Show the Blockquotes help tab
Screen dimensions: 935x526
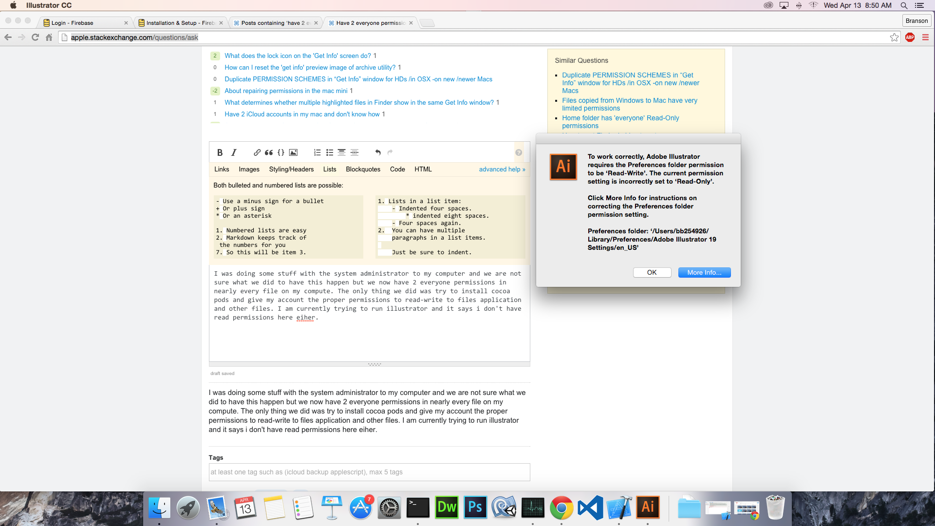pyautogui.click(x=363, y=169)
